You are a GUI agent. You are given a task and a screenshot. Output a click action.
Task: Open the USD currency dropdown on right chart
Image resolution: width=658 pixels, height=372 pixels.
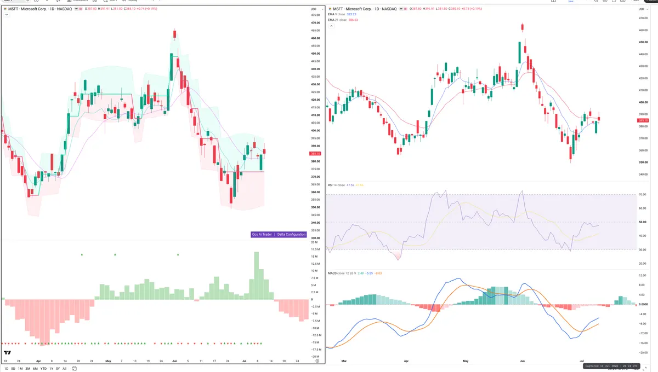point(642,9)
